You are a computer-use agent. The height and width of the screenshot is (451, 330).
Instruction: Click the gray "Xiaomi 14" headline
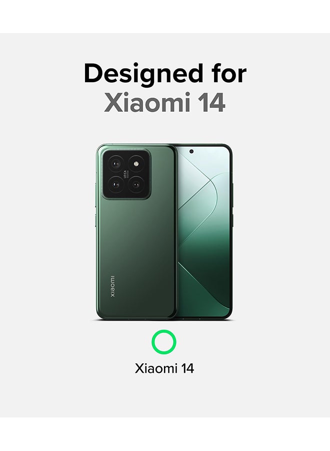tap(164, 102)
